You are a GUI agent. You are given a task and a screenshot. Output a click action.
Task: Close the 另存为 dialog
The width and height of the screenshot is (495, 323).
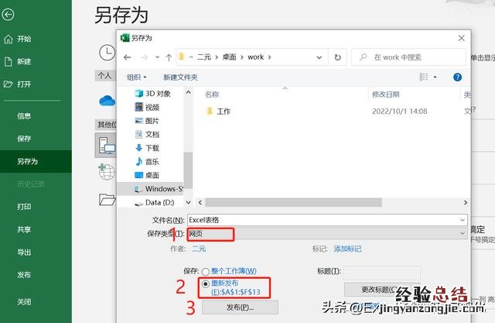pyautogui.click(x=461, y=38)
